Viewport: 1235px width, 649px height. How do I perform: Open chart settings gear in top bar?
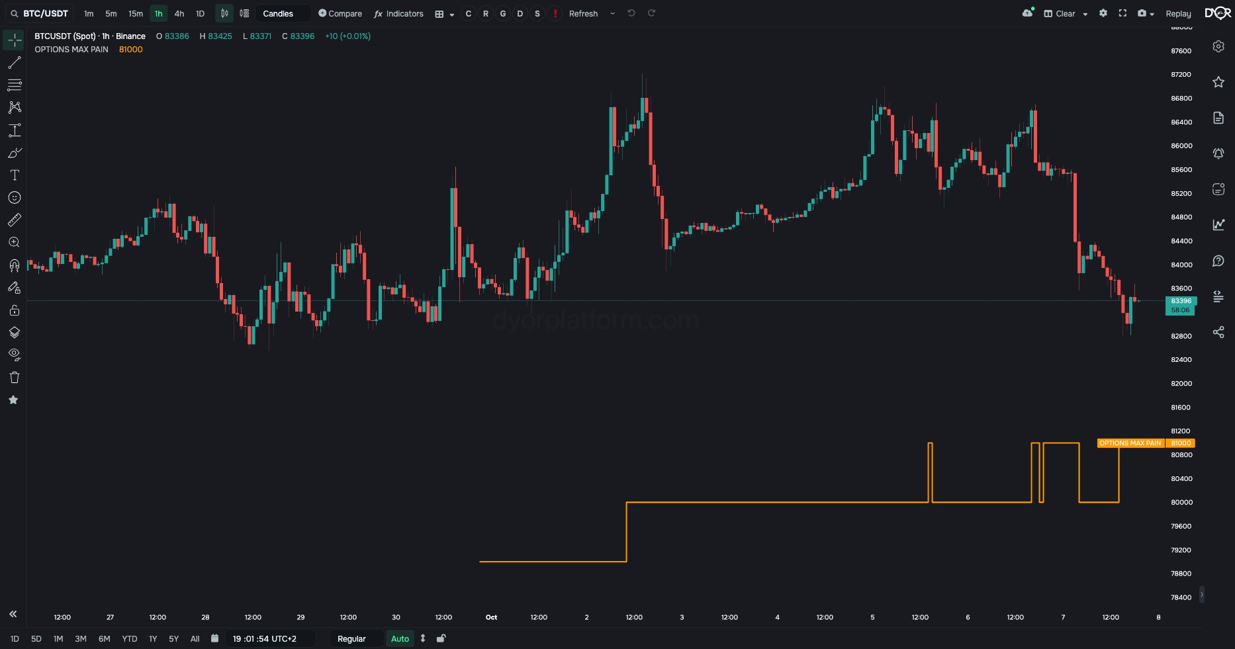click(x=1103, y=13)
